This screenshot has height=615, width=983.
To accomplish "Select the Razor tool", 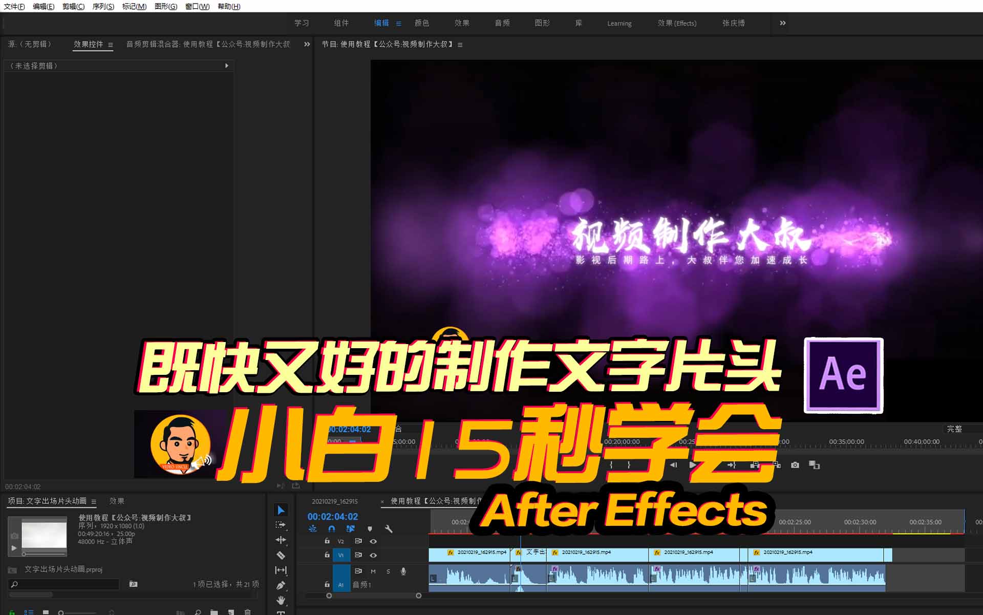I will [281, 555].
